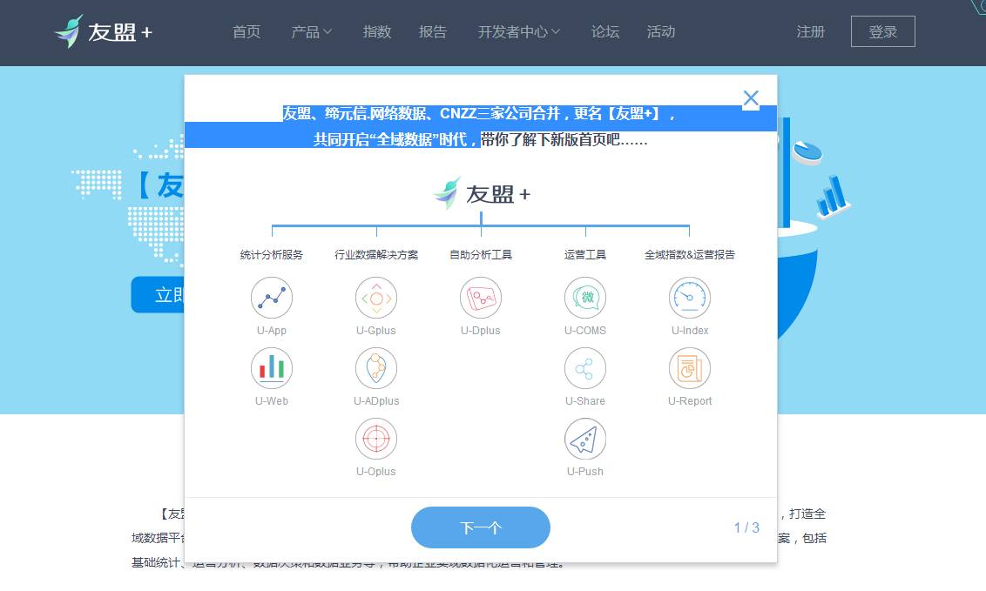Click the 下一个 button
The image size is (986, 591).
pos(481,527)
